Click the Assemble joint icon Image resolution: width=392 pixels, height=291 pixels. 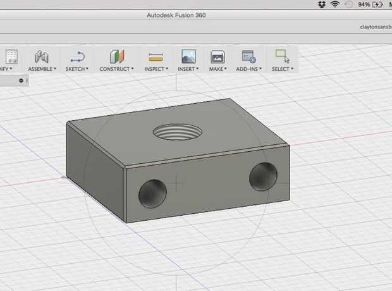click(42, 56)
